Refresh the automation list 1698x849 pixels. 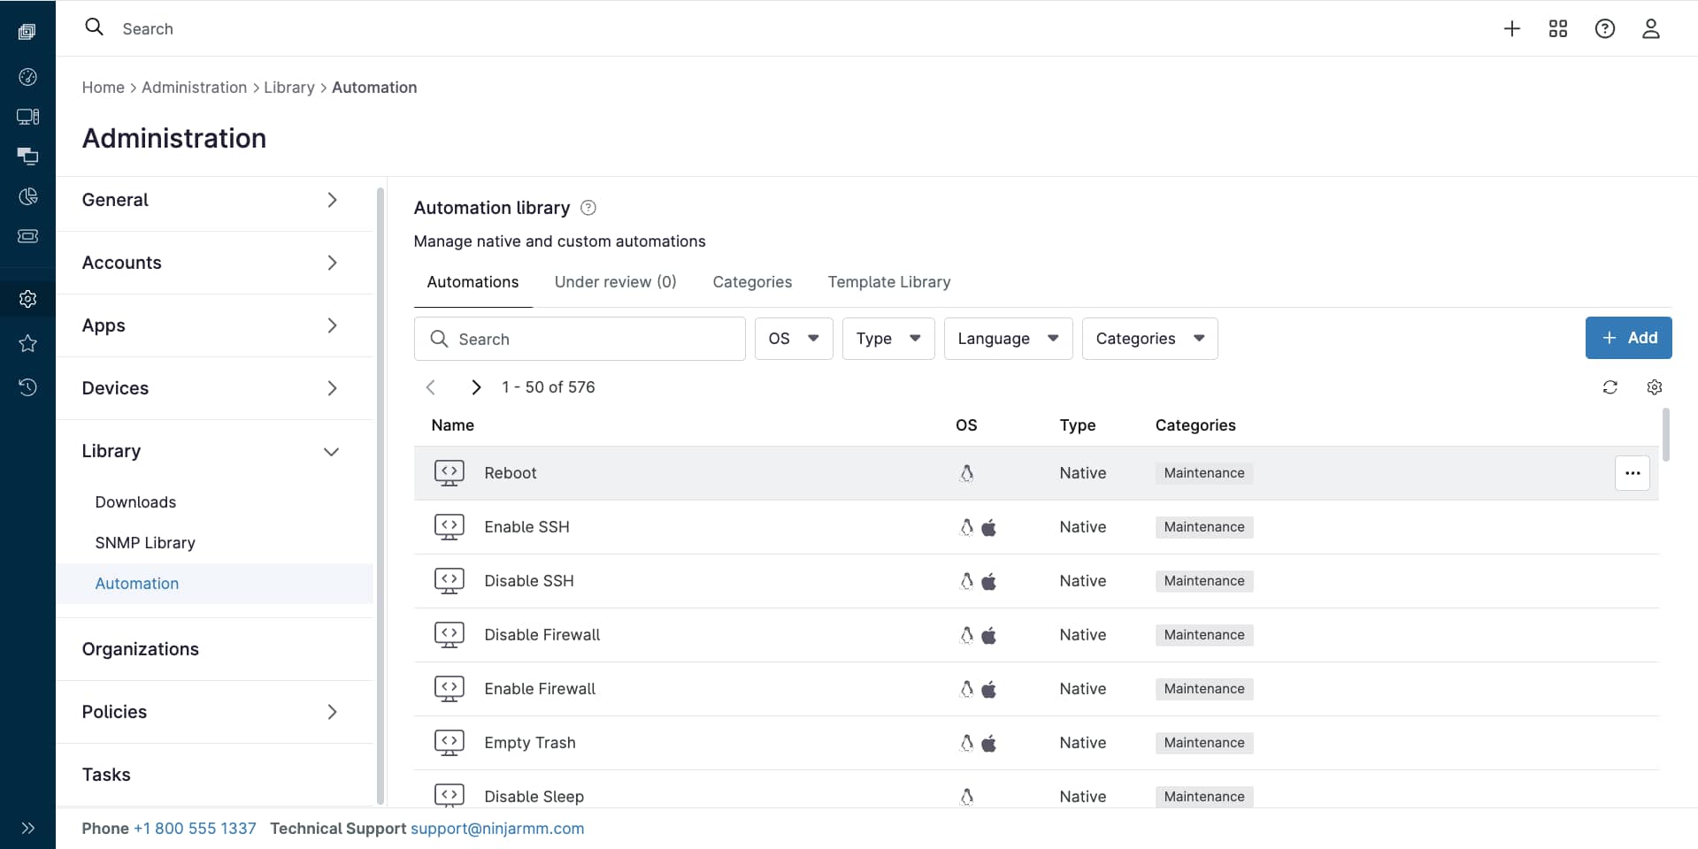click(x=1610, y=387)
